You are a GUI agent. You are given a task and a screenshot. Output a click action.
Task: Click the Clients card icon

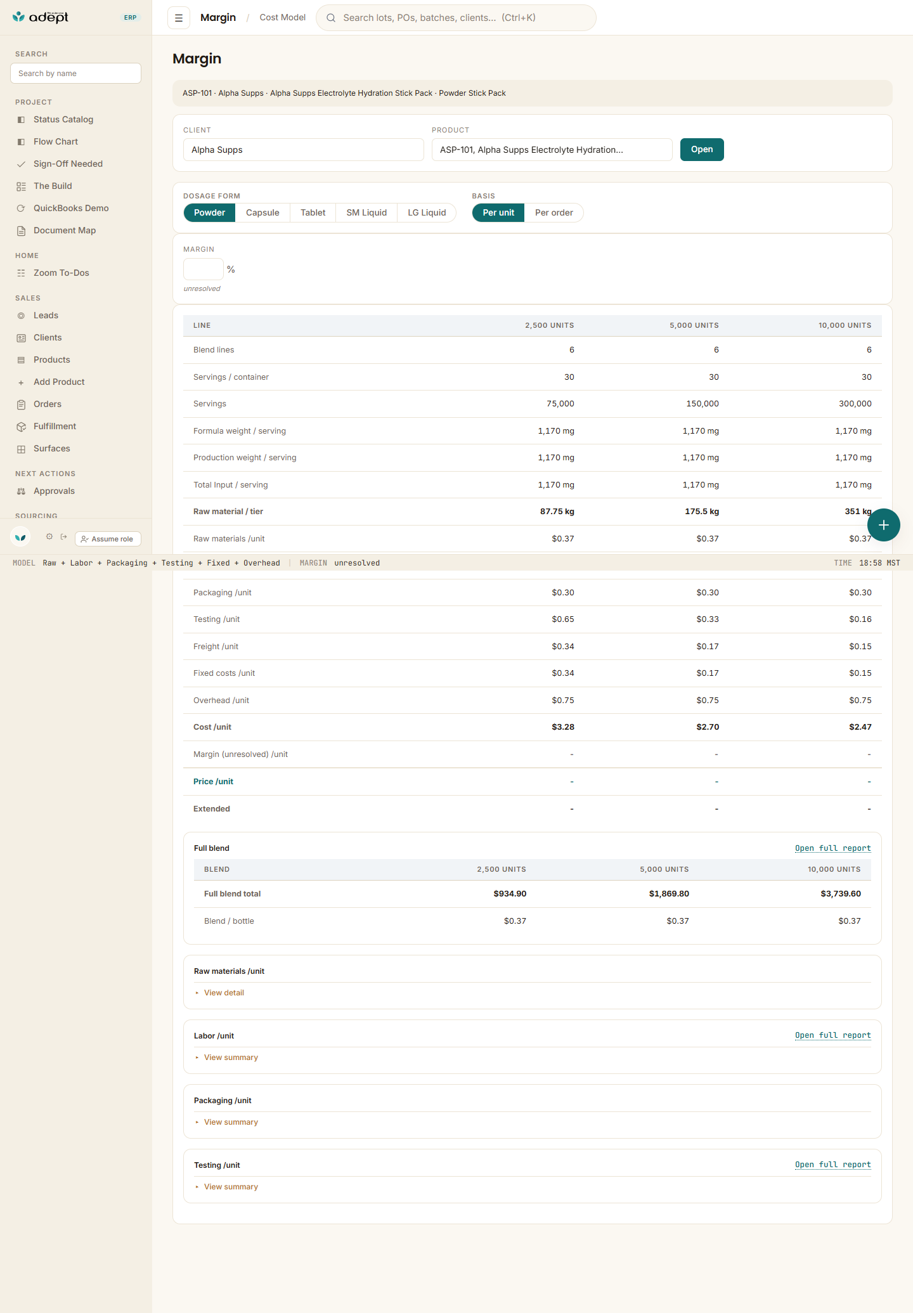tap(21, 338)
